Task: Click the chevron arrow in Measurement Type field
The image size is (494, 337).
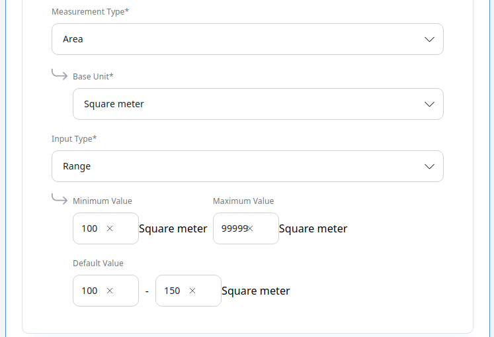Action: pos(429,39)
